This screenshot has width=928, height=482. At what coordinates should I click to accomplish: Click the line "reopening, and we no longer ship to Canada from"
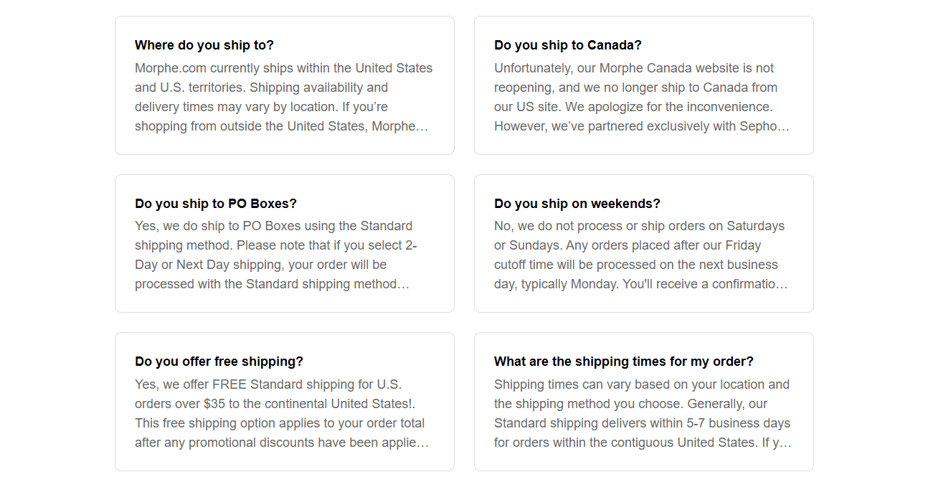point(635,88)
